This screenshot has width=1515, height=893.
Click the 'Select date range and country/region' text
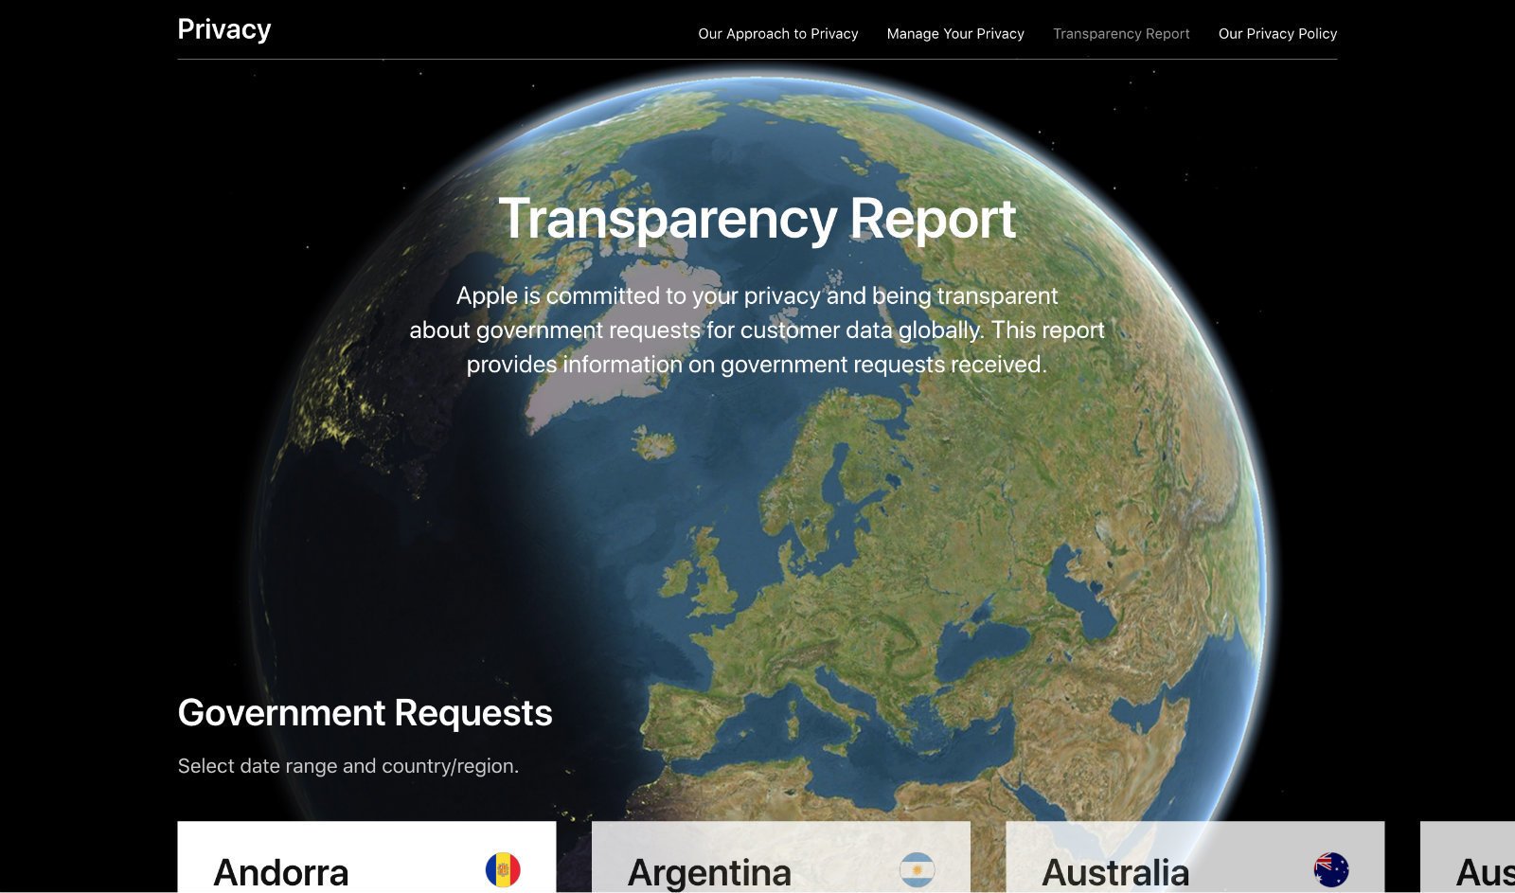[348, 766]
